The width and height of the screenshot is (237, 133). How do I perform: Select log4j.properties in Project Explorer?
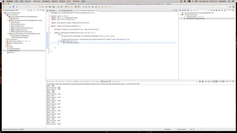click(14, 51)
